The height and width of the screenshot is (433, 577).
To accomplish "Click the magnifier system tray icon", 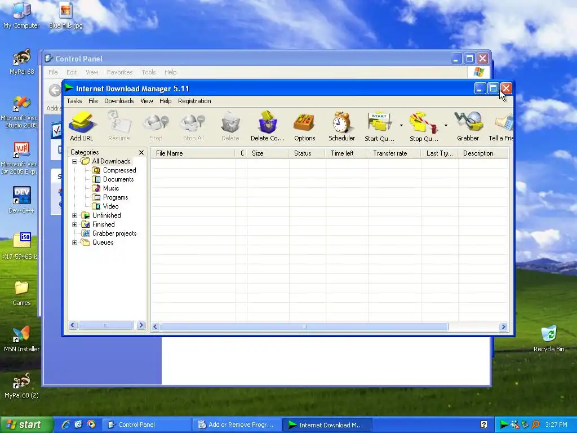I will 535,425.
